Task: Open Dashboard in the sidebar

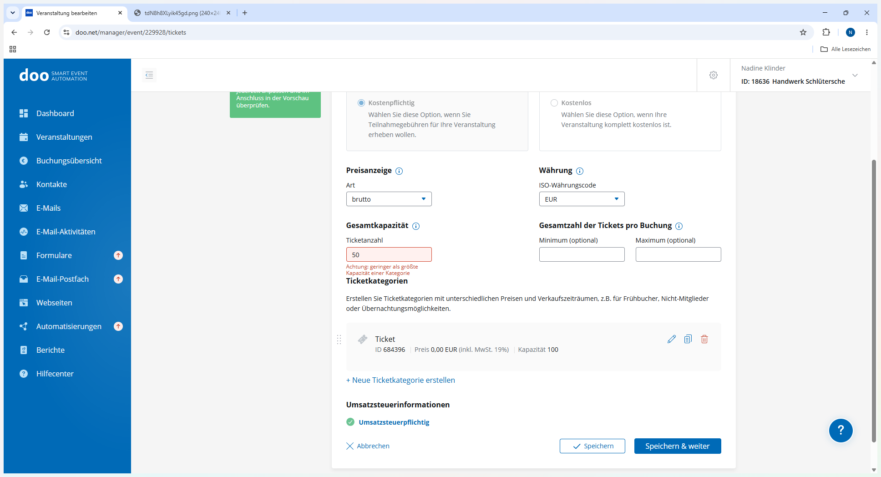Action: coord(55,113)
